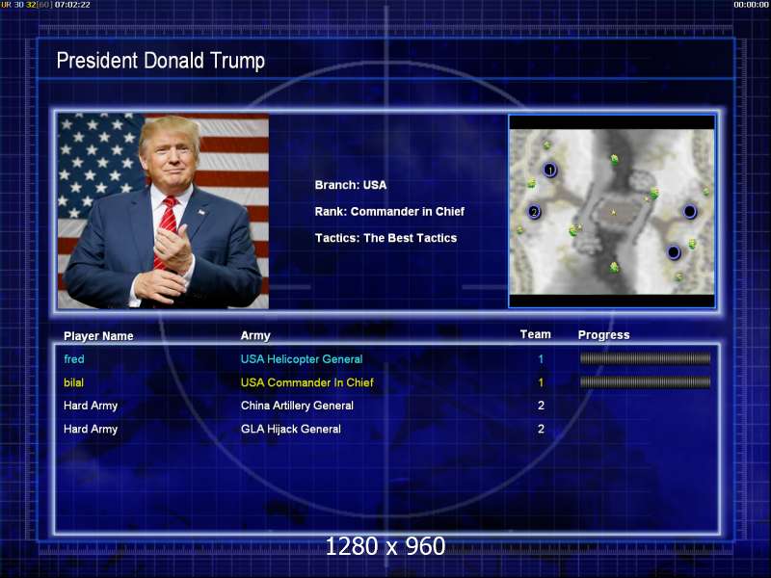Click the "Army" column header
The image size is (771, 578).
pos(255,335)
